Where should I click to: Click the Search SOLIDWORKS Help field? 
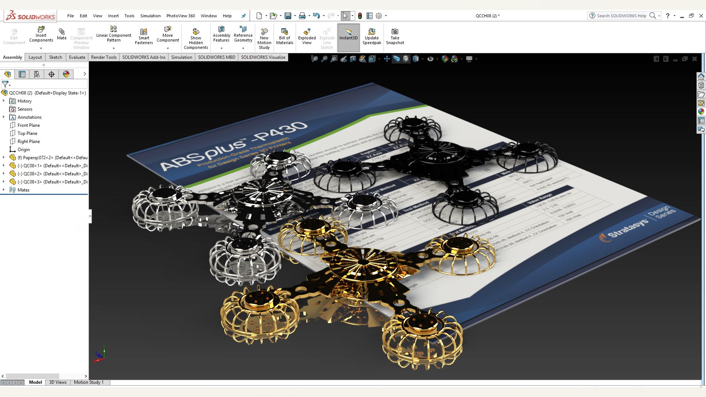pyautogui.click(x=621, y=16)
